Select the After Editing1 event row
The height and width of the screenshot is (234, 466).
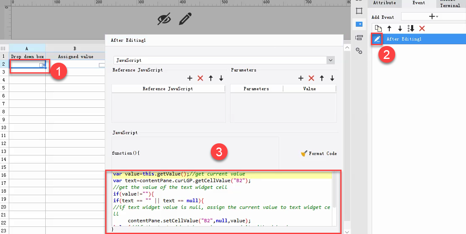419,39
